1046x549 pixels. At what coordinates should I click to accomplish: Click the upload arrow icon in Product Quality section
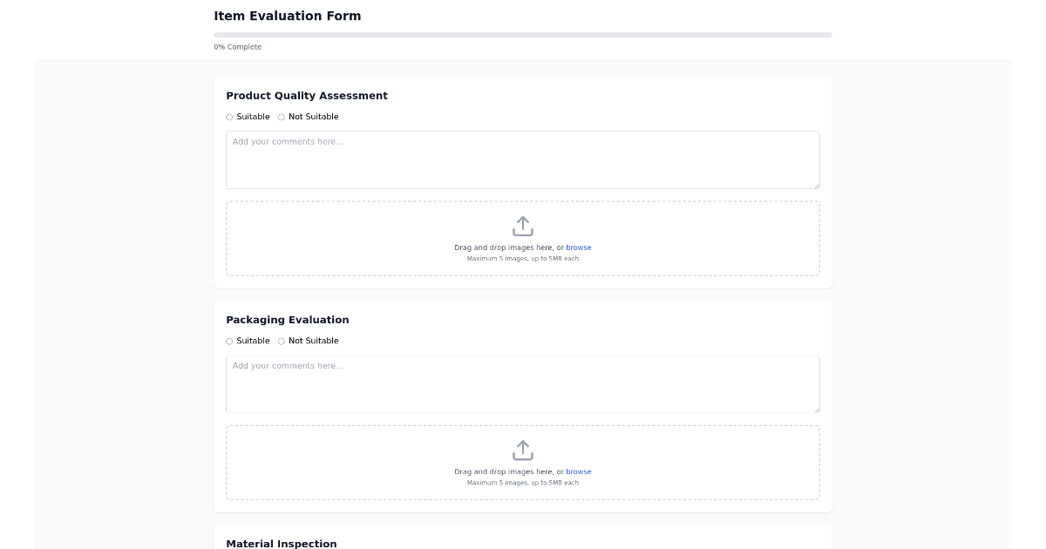[522, 225]
